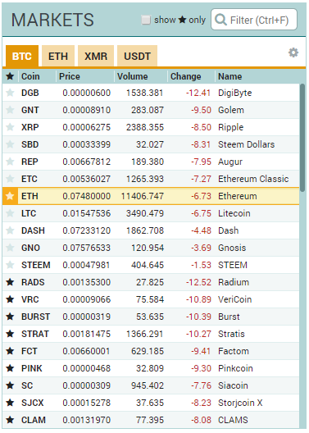Toggle favorite star for CLAM
The image size is (309, 433).
(10, 420)
